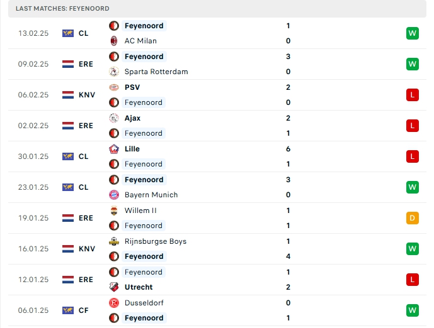
Task: Click the Ajax club logo
Action: click(114, 118)
